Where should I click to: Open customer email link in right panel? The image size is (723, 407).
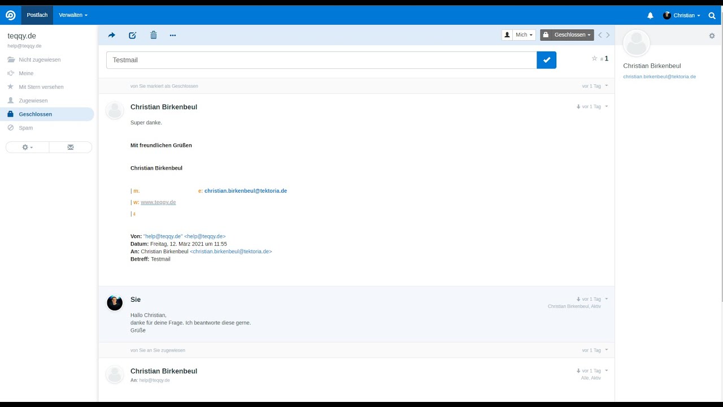[x=659, y=76]
